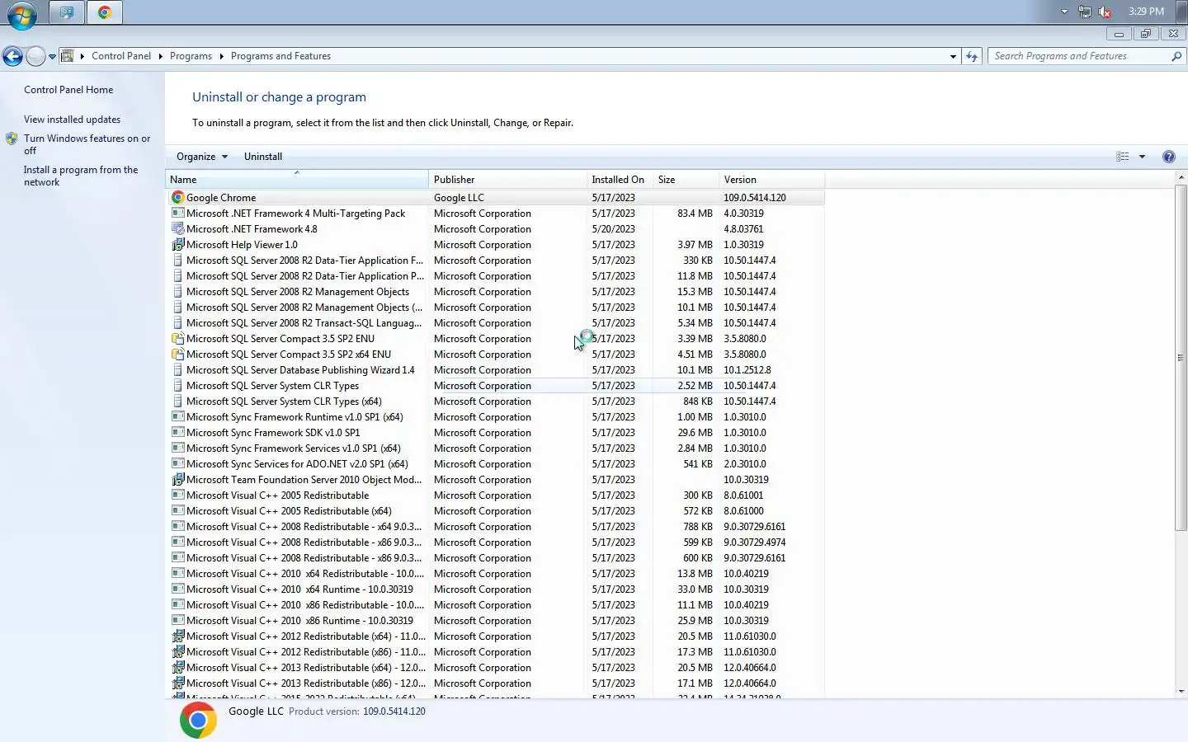The image size is (1188, 742).
Task: Click shield icon beside Turn Windows features
Action: click(x=12, y=139)
